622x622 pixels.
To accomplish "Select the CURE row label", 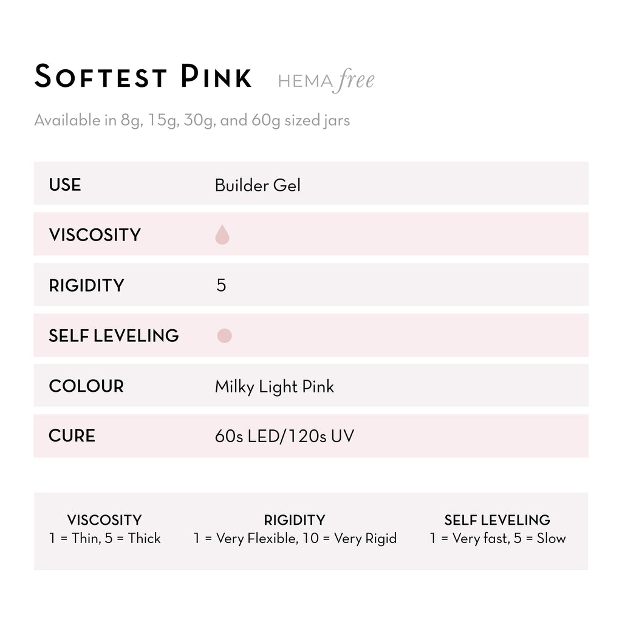I will 72,436.
